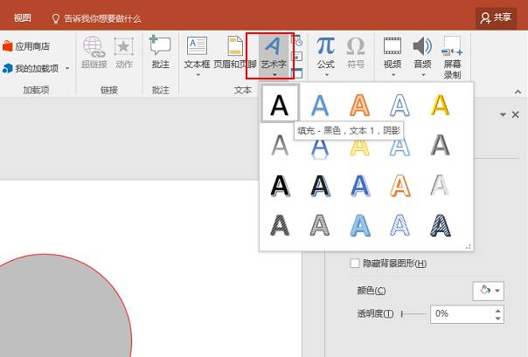Insert 音频 audio
This screenshot has height=357, width=528.
click(422, 52)
